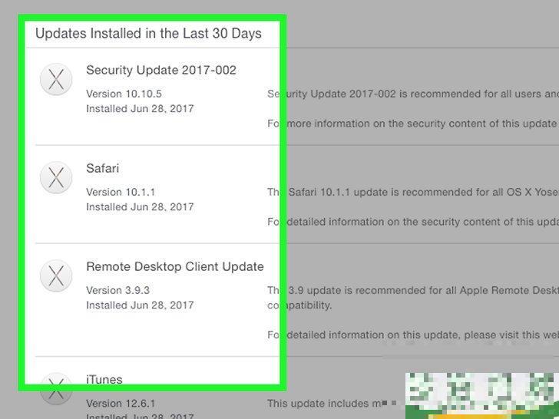Click the iTunes update OS X icon
Screen dimensions: 559x419
pos(56,389)
